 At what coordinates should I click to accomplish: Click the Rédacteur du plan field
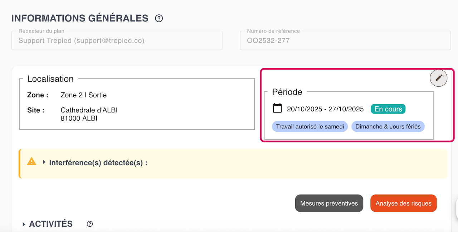(117, 41)
